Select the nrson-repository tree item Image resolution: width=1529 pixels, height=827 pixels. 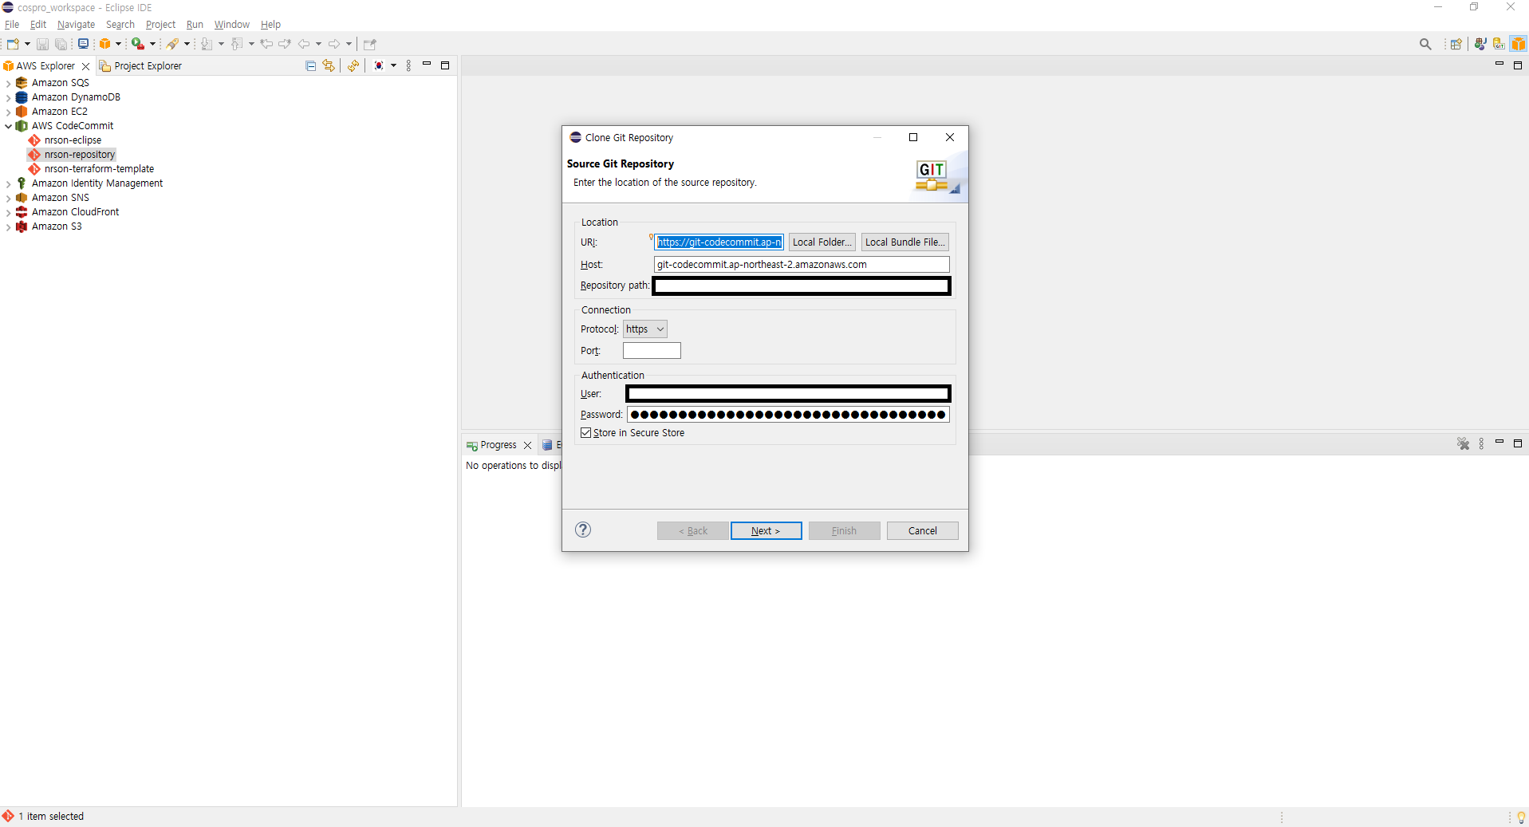coord(79,155)
